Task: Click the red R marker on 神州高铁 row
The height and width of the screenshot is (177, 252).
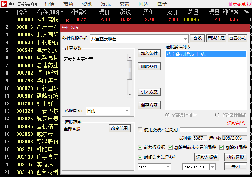Action: click(x=68, y=20)
